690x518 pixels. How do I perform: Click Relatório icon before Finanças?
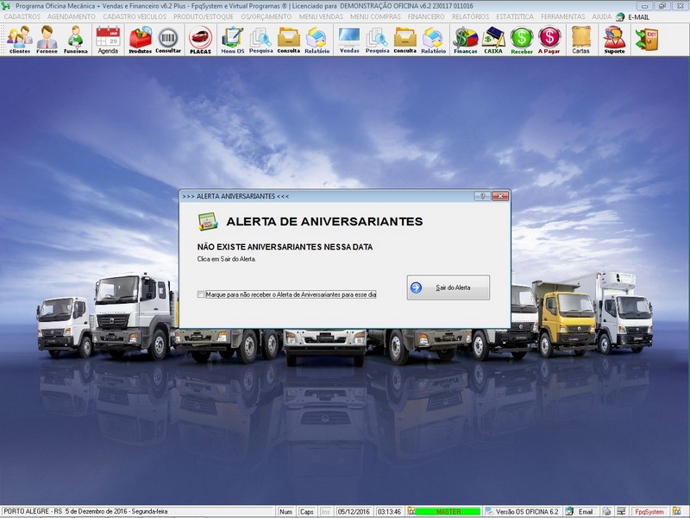[434, 40]
